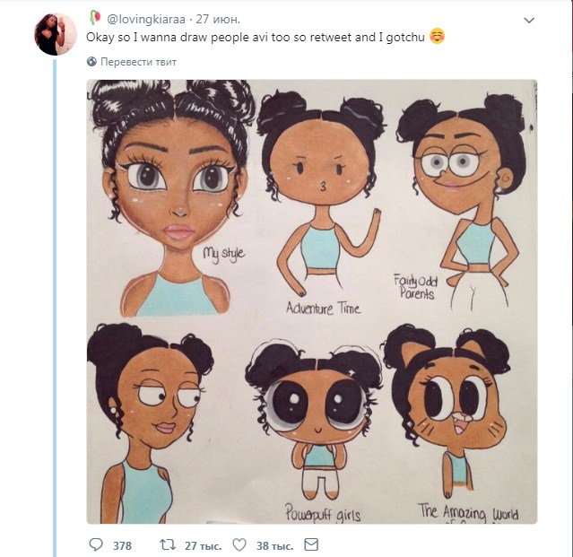Like the tweet with the heart icon
Screen dimensions: 573x557
[x=239, y=545]
